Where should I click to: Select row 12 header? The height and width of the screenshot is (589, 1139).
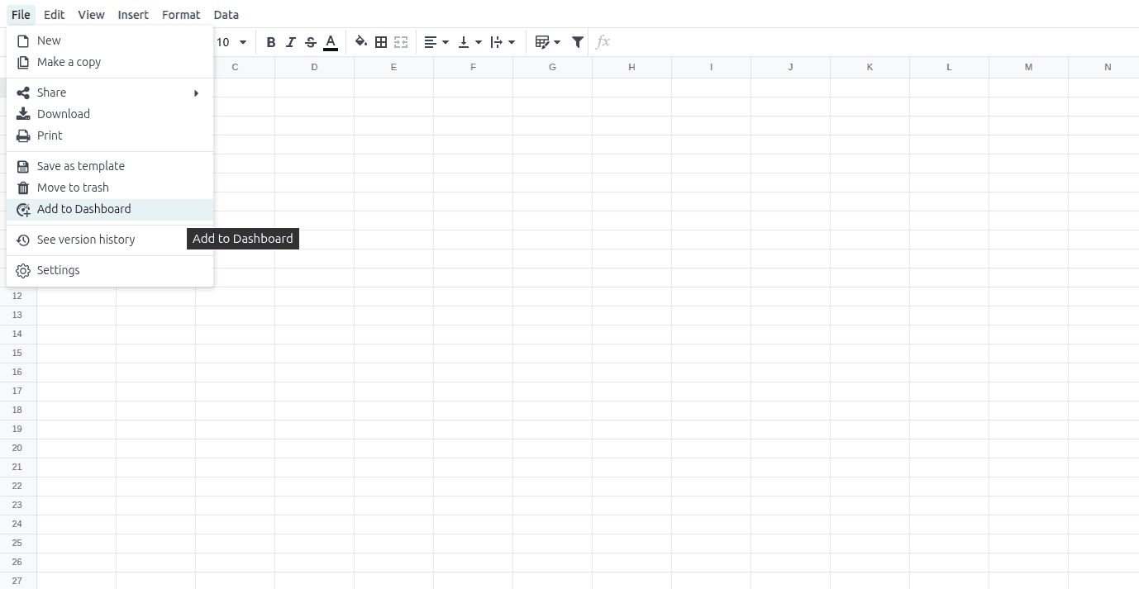(x=17, y=296)
